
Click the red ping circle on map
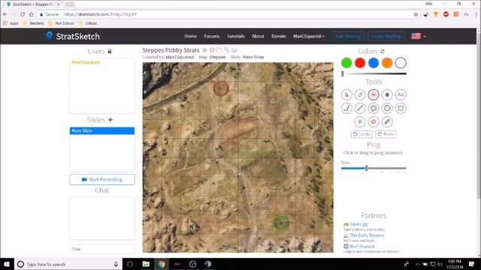point(221,88)
